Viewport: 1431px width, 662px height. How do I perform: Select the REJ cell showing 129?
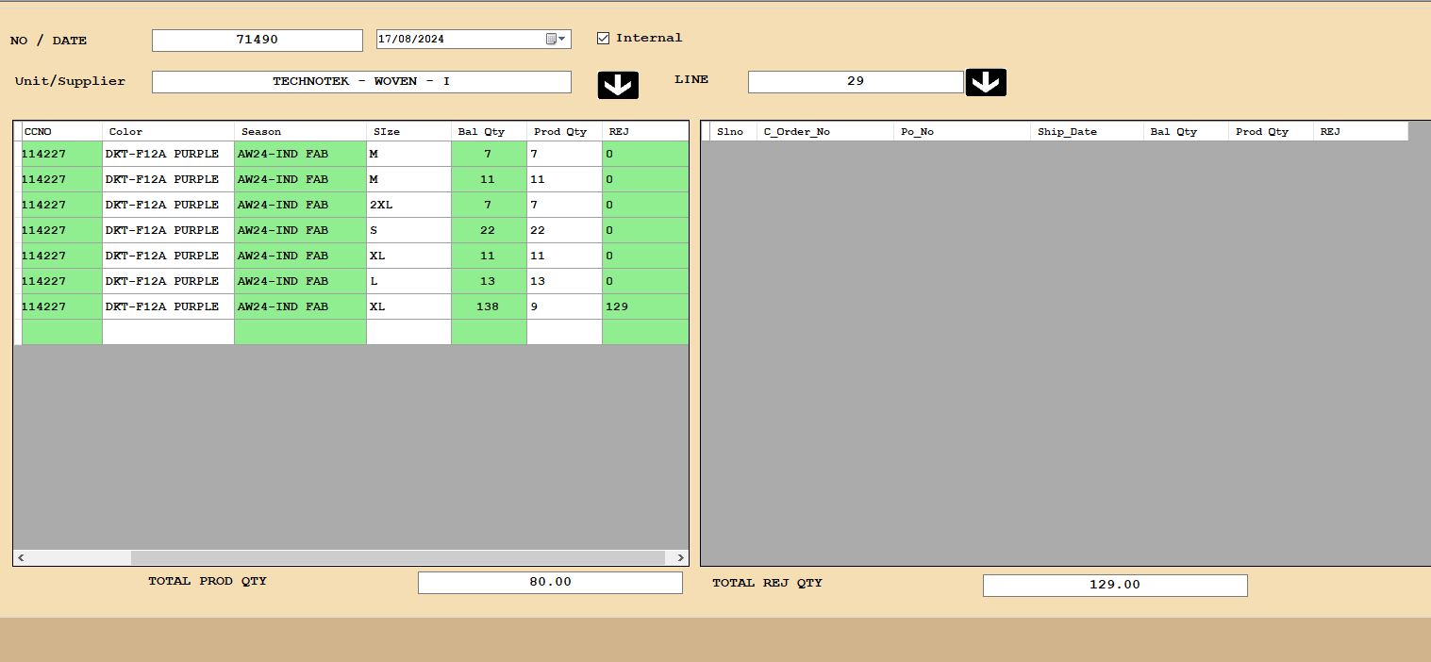click(x=644, y=306)
